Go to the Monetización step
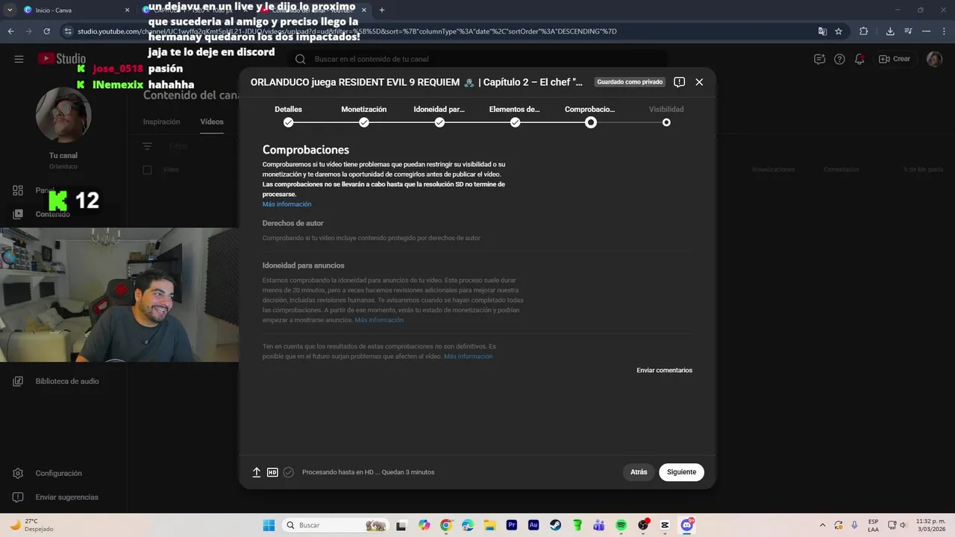 point(364,116)
